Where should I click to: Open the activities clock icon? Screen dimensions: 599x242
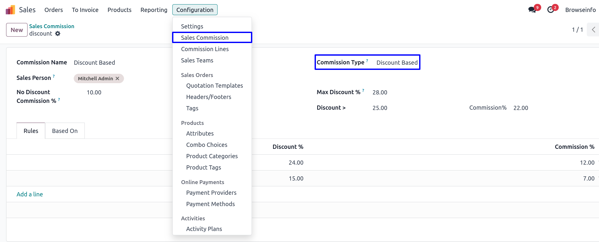click(551, 10)
